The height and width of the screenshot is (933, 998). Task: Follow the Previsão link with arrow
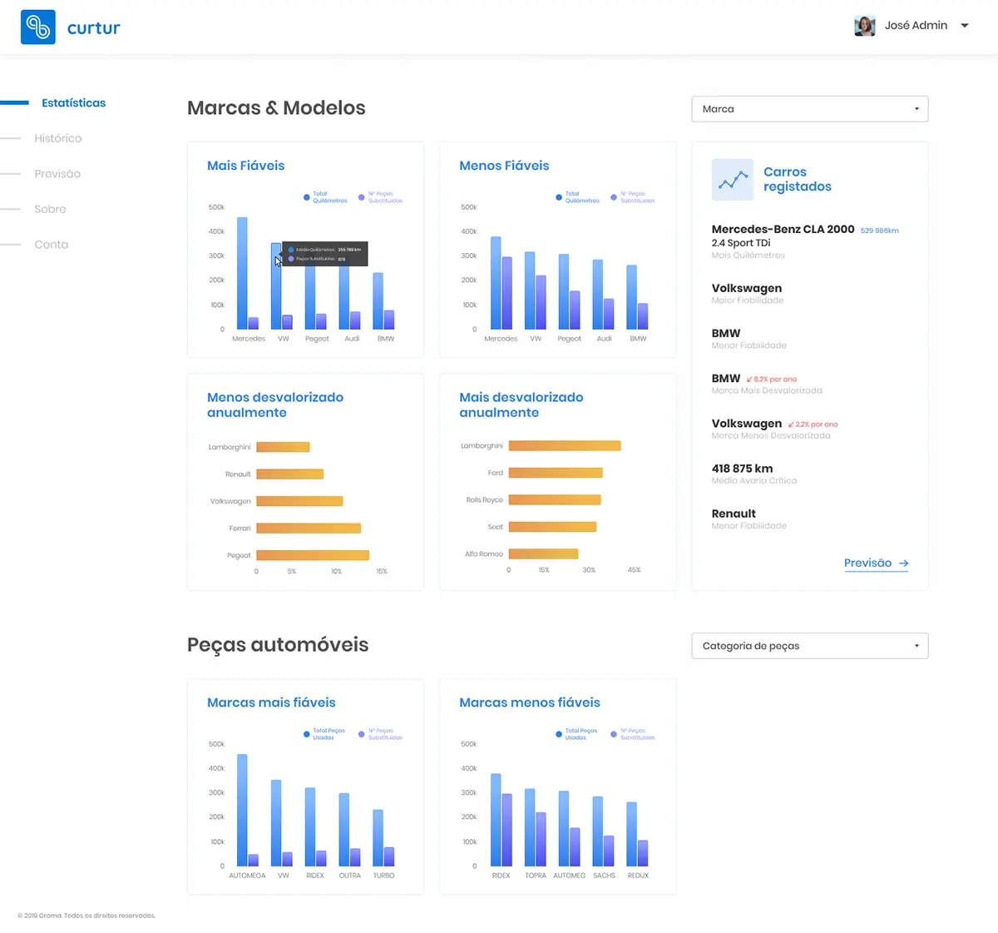[877, 563]
